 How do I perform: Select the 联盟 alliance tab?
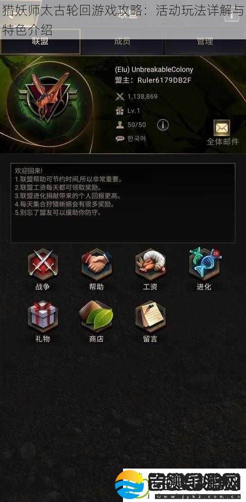40,41
